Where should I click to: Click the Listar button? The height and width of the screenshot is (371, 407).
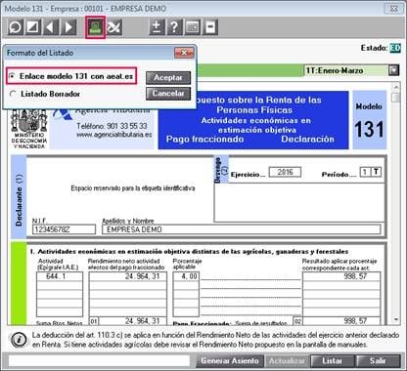point(332,361)
